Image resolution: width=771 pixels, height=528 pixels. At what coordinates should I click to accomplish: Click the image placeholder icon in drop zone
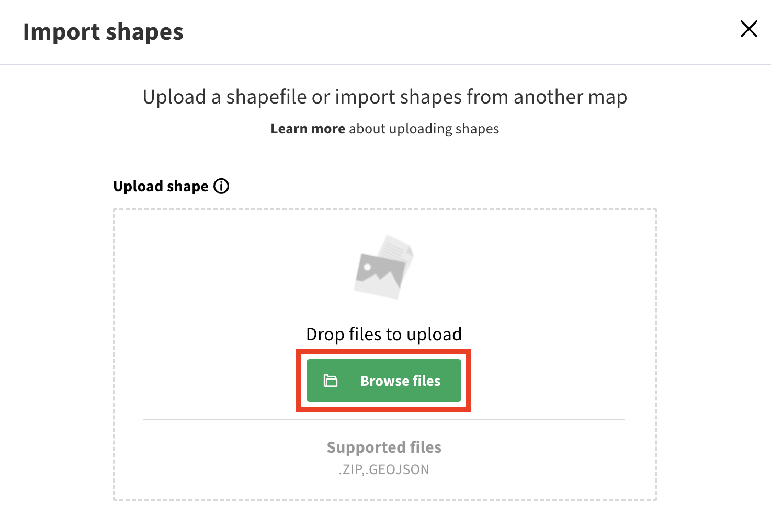(x=384, y=267)
